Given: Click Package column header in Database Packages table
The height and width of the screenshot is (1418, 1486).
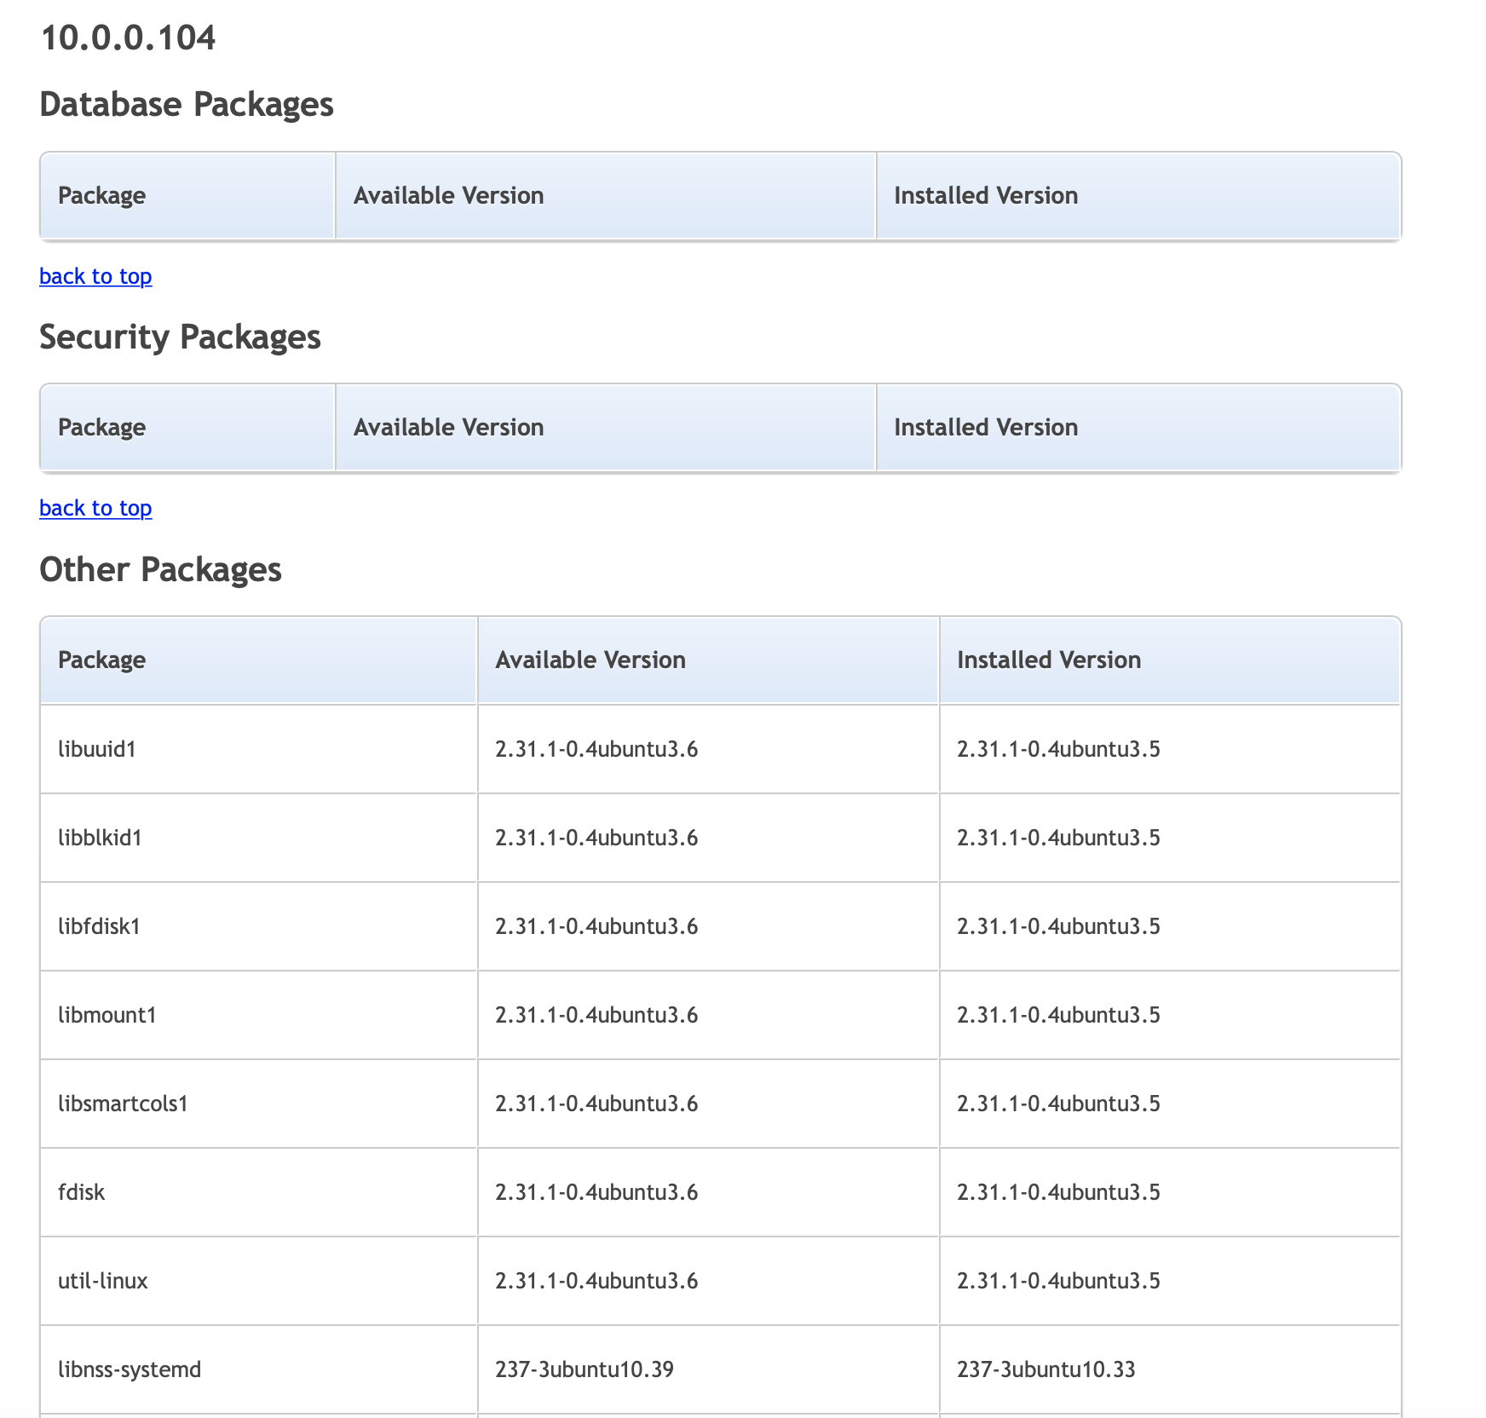Looking at the screenshot, I should [x=187, y=195].
